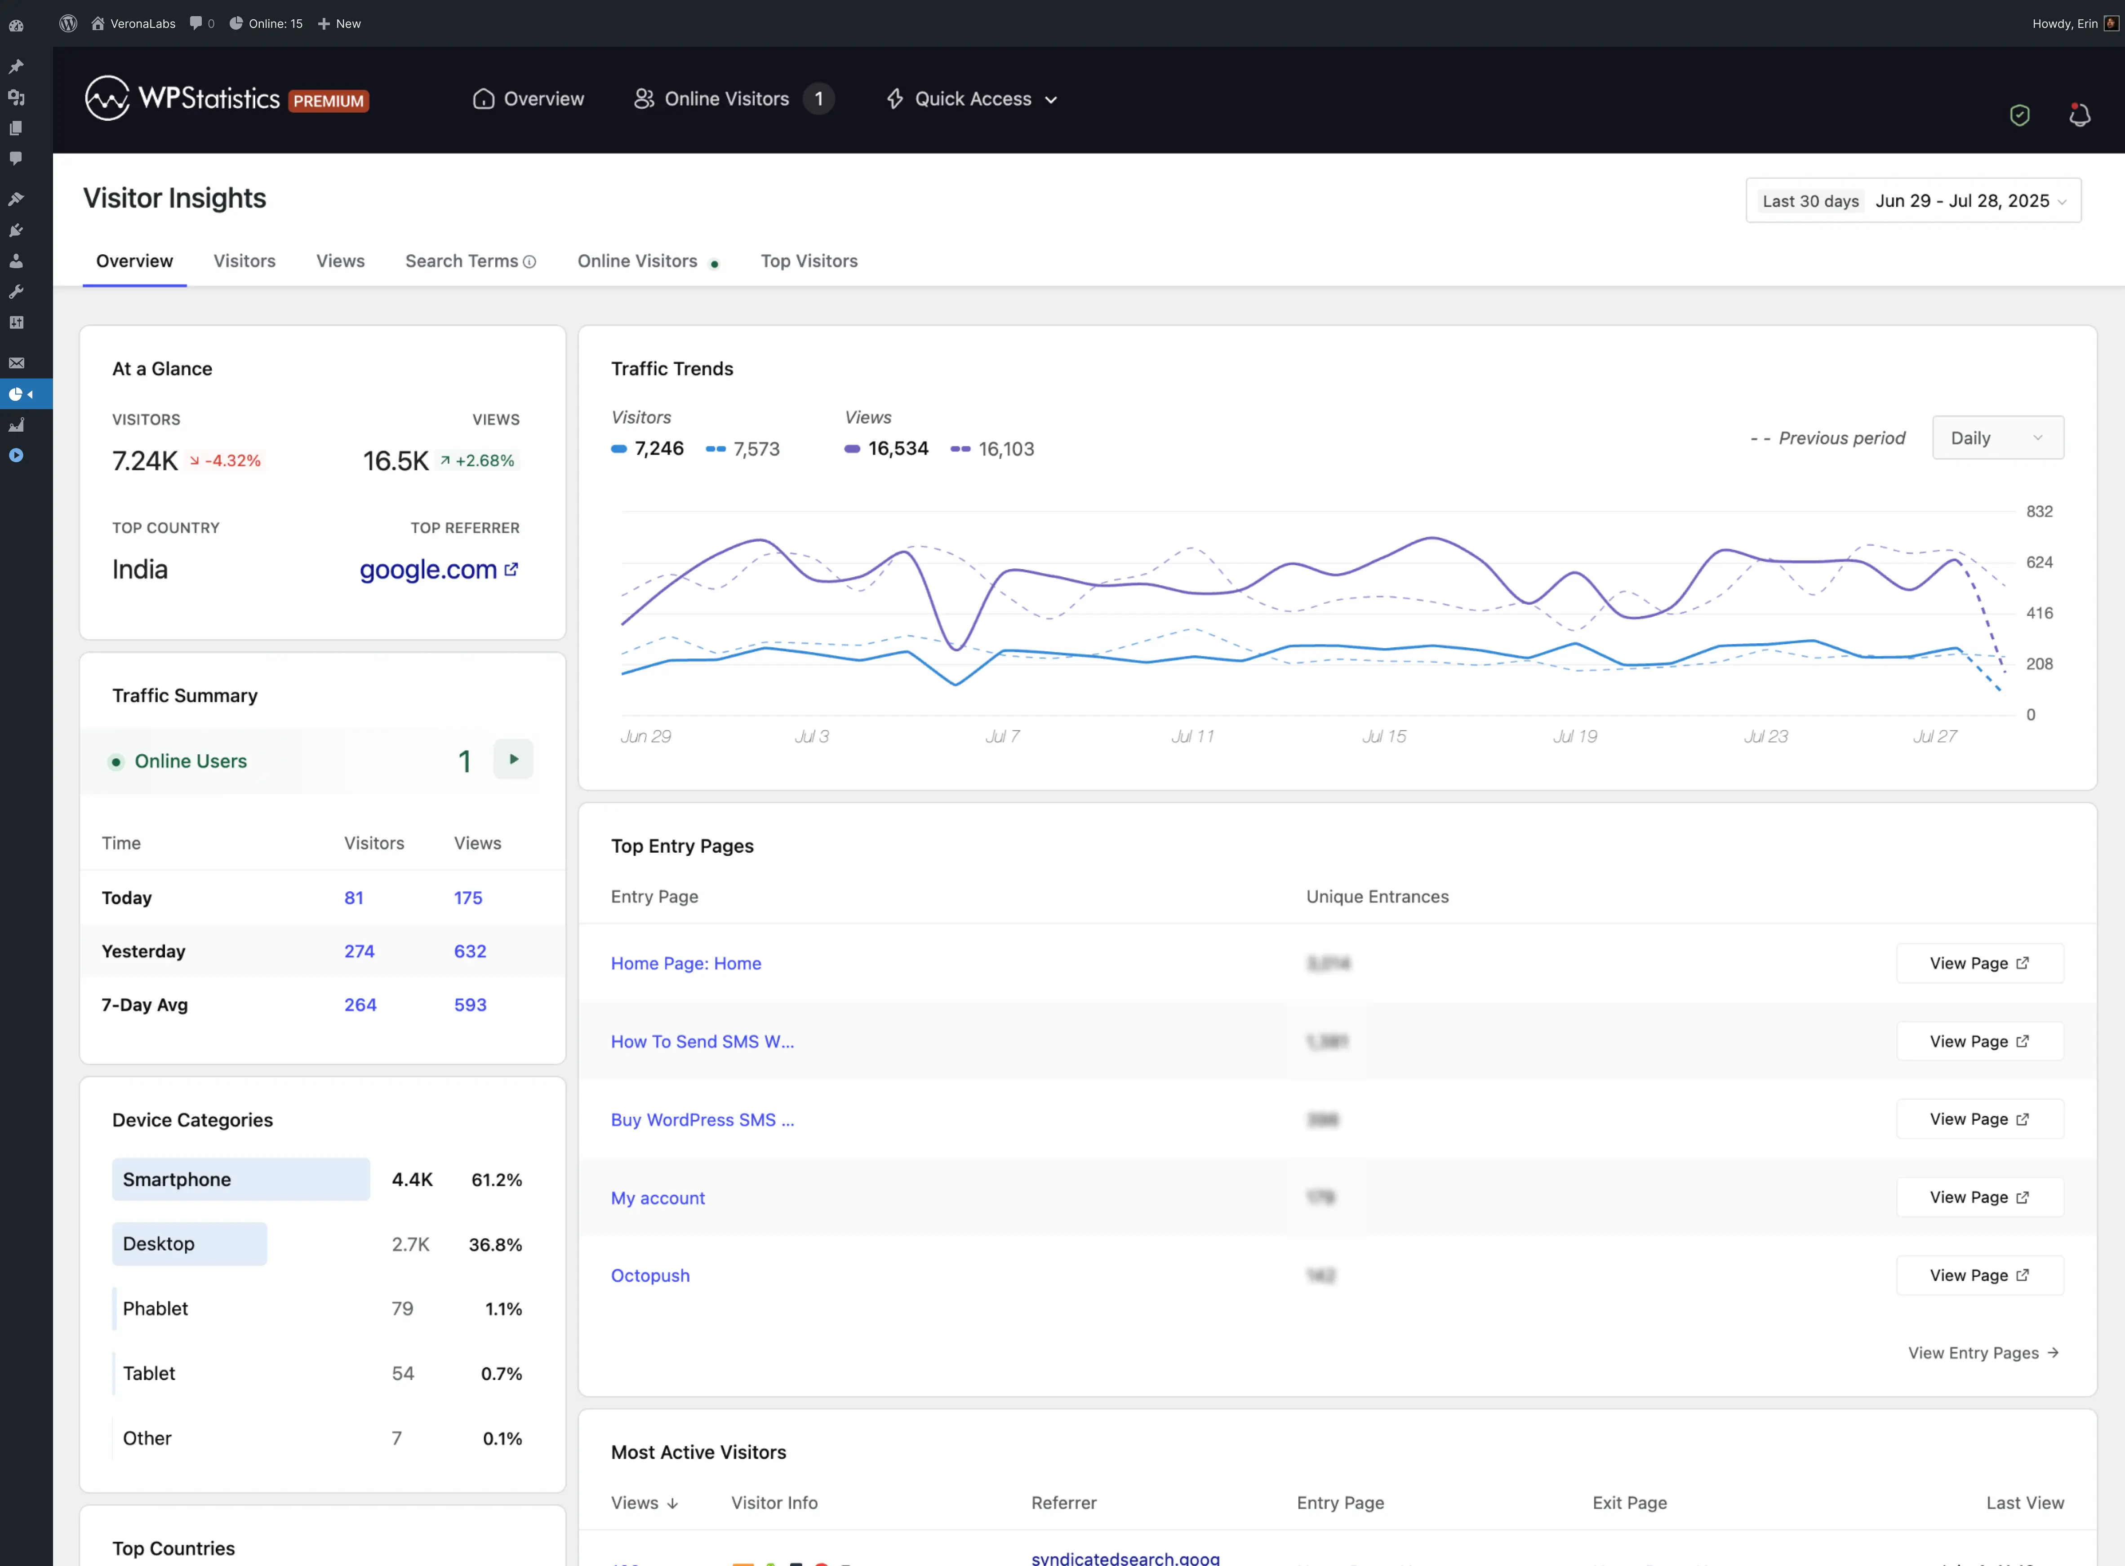Open the WordPress Dashboard from admin sidebar
Screen dimensions: 2125x1566
[x=16, y=26]
